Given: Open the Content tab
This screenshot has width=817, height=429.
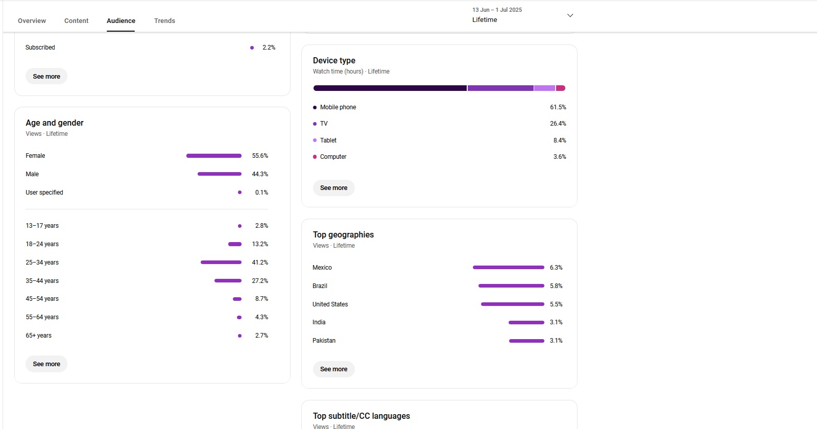Looking at the screenshot, I should click(x=76, y=21).
